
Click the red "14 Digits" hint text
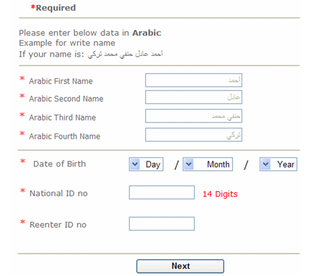pyautogui.click(x=220, y=194)
